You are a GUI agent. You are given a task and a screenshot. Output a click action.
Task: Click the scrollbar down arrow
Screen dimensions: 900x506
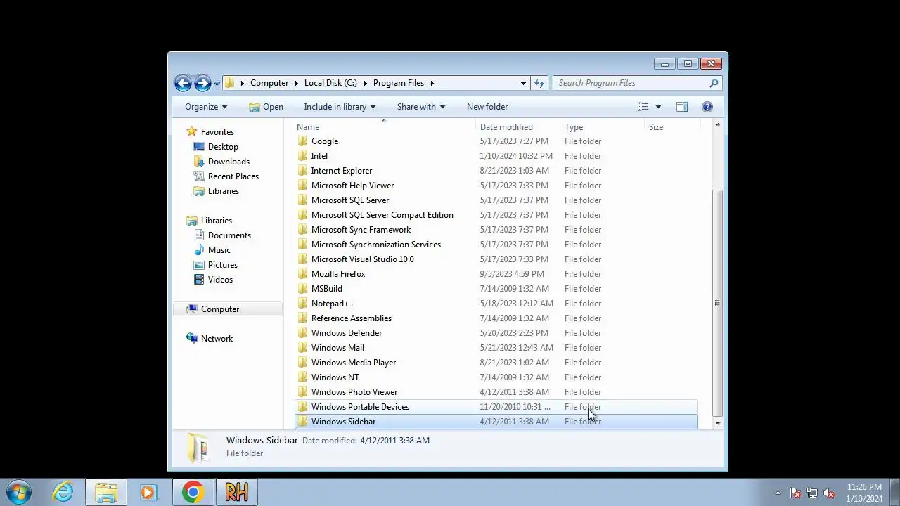(x=717, y=423)
